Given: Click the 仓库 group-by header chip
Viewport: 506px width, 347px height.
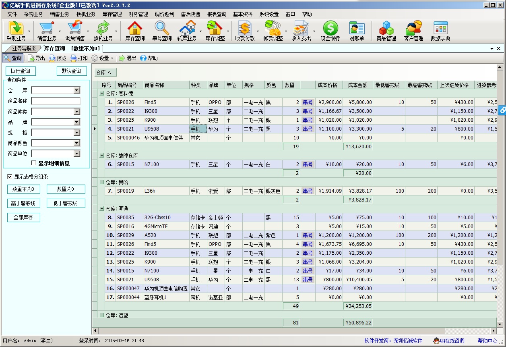Looking at the screenshot, I should [x=106, y=73].
